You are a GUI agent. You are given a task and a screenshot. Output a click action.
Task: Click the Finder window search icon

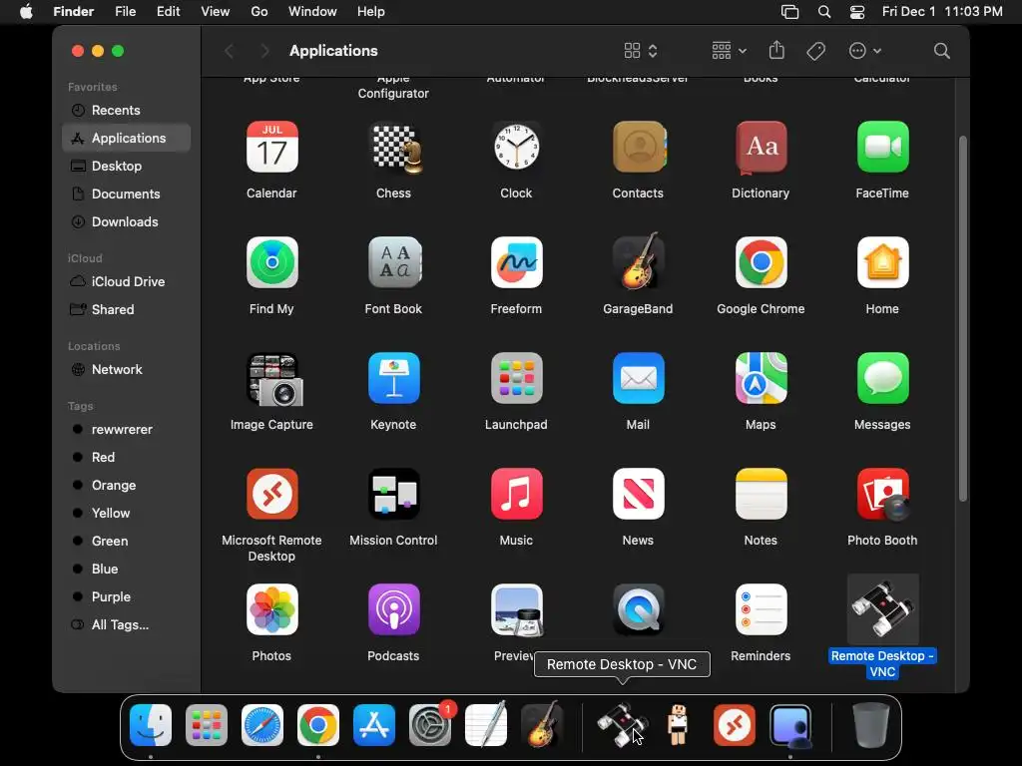[941, 51]
